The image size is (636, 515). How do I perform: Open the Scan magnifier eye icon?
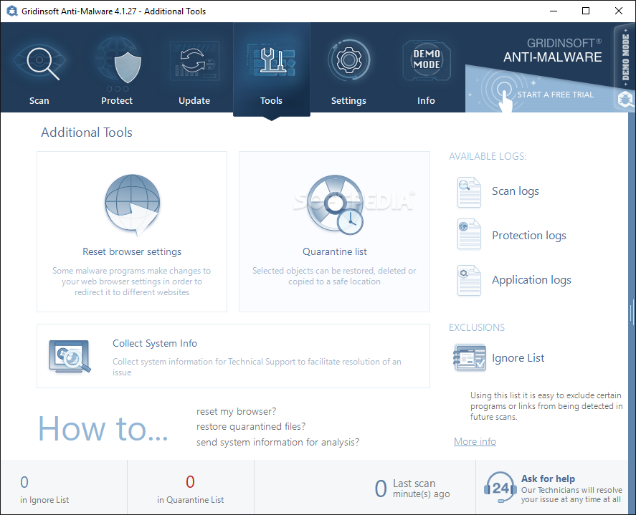coord(39,62)
